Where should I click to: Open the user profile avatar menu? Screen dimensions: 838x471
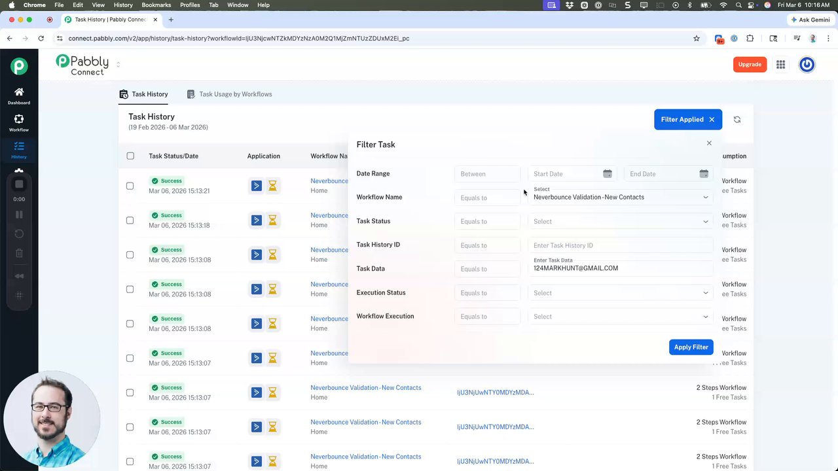click(x=807, y=64)
